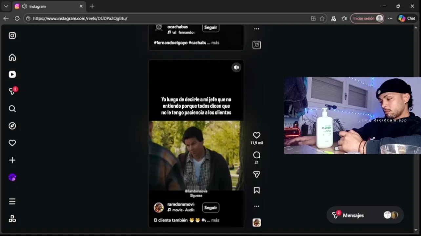This screenshot has height=236, width=421.
Task: Open ramdommovie profile name
Action: point(181,205)
